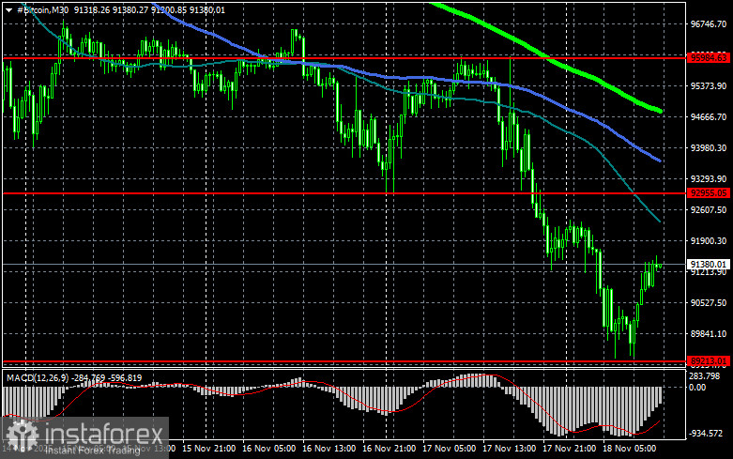Select the red 95984.63 price level label
Image resolution: width=733 pixels, height=459 pixels.
(709, 57)
